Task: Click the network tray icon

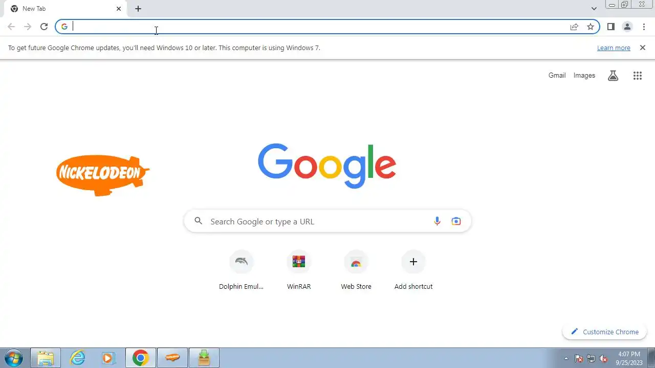Action: (x=591, y=358)
